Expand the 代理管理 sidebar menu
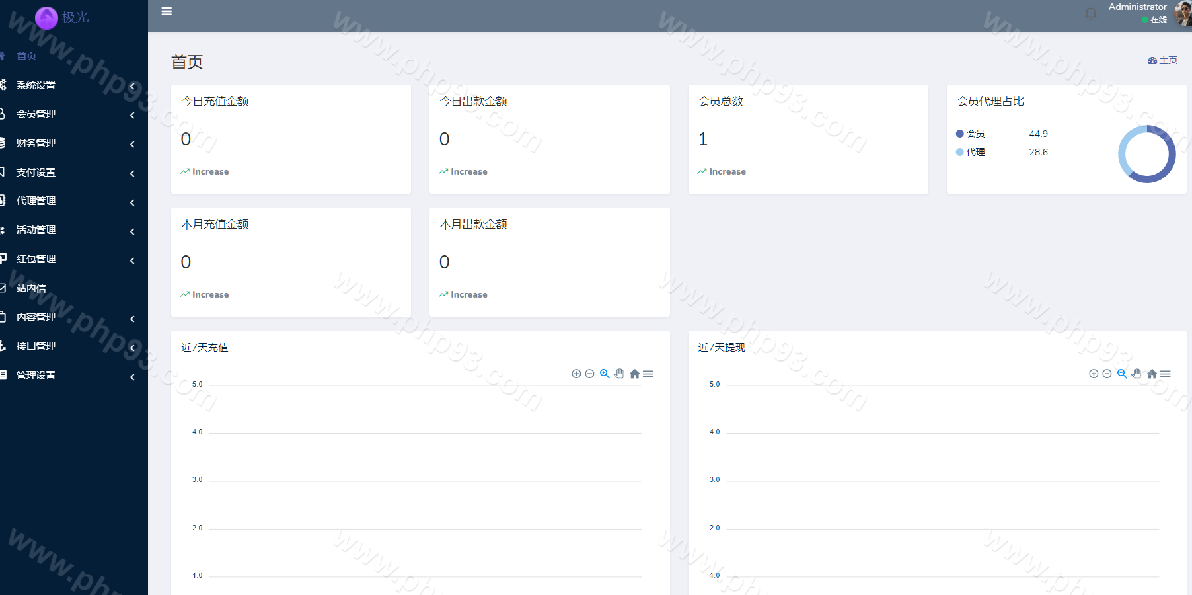This screenshot has width=1192, height=595. tap(36, 201)
